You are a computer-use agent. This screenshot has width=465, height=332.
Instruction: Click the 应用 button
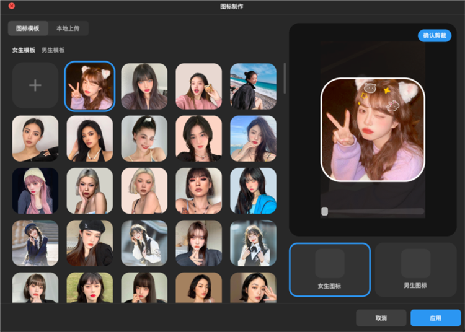435,318
